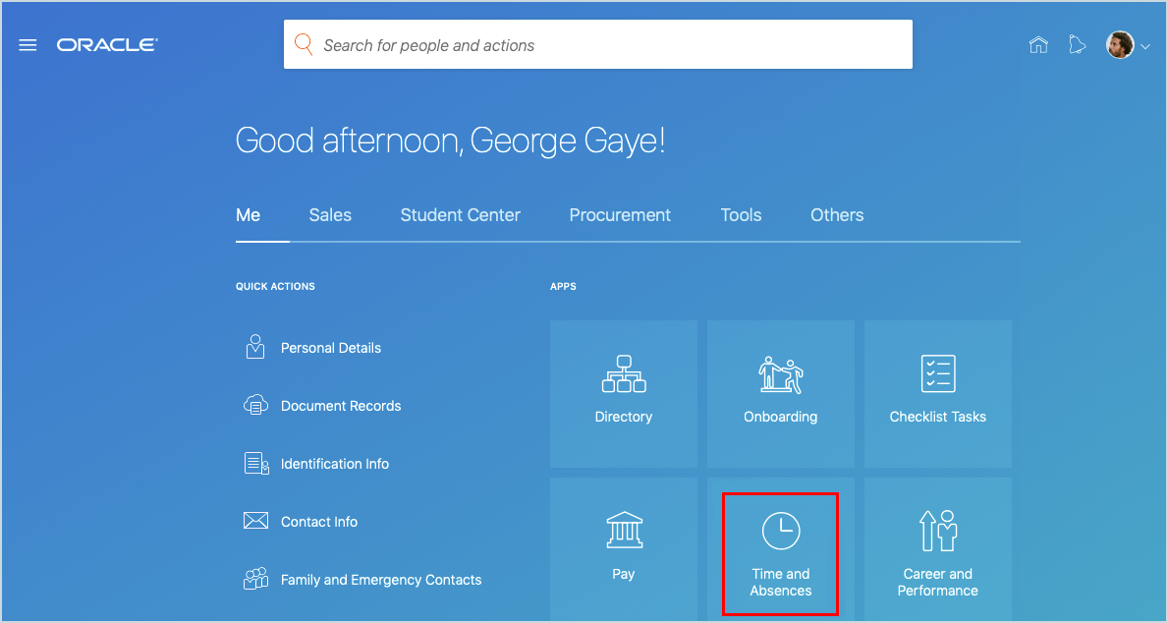Switch to the Sales tab
The height and width of the screenshot is (623, 1168).
point(330,215)
